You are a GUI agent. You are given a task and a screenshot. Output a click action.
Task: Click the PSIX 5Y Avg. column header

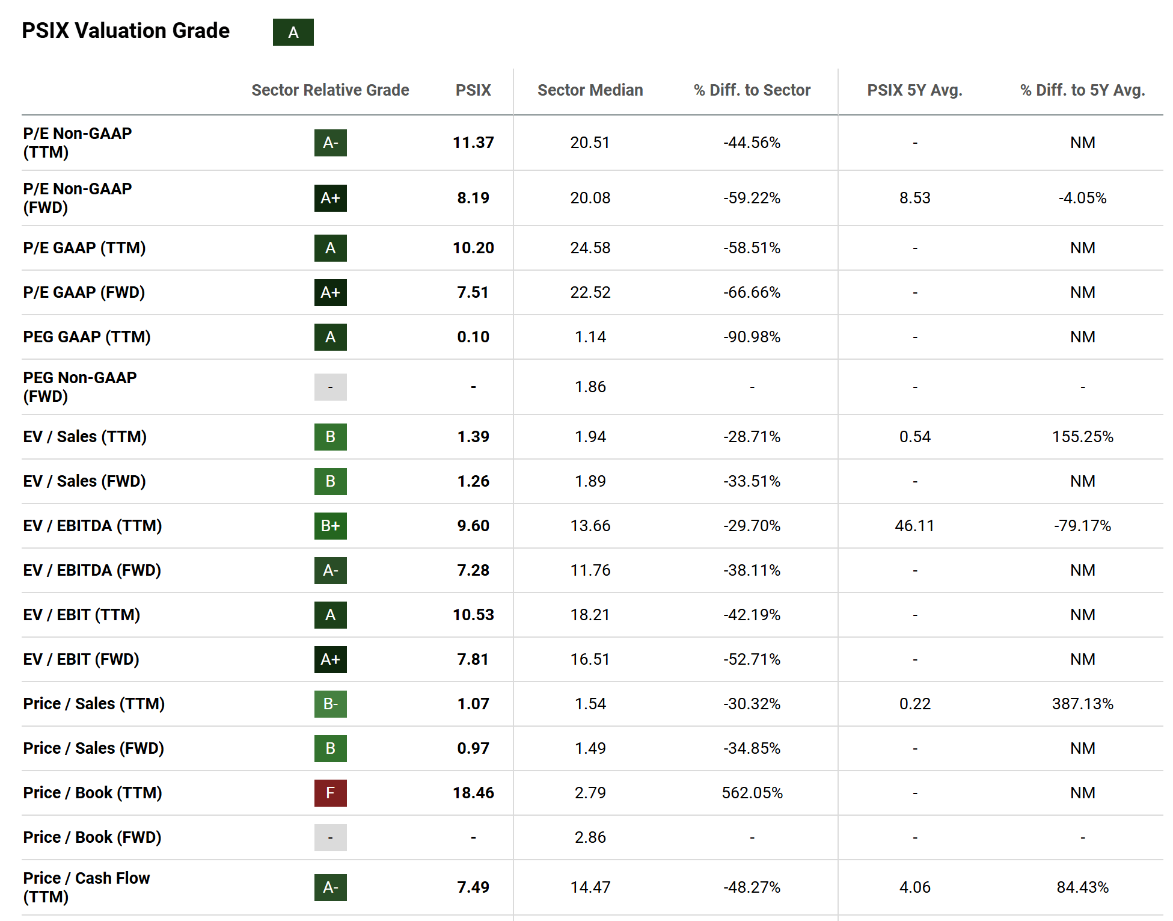click(914, 90)
